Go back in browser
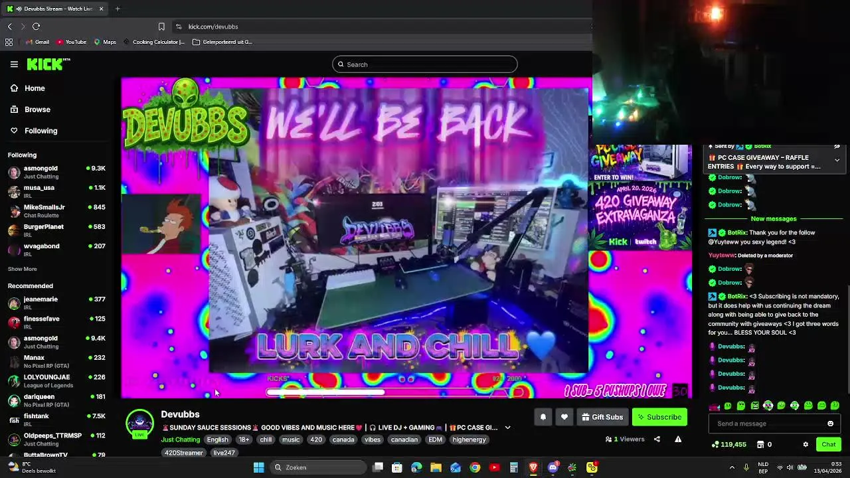This screenshot has width=850, height=478. click(9, 27)
